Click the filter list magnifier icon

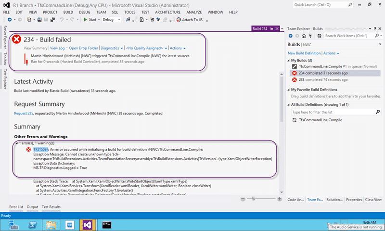378,112
